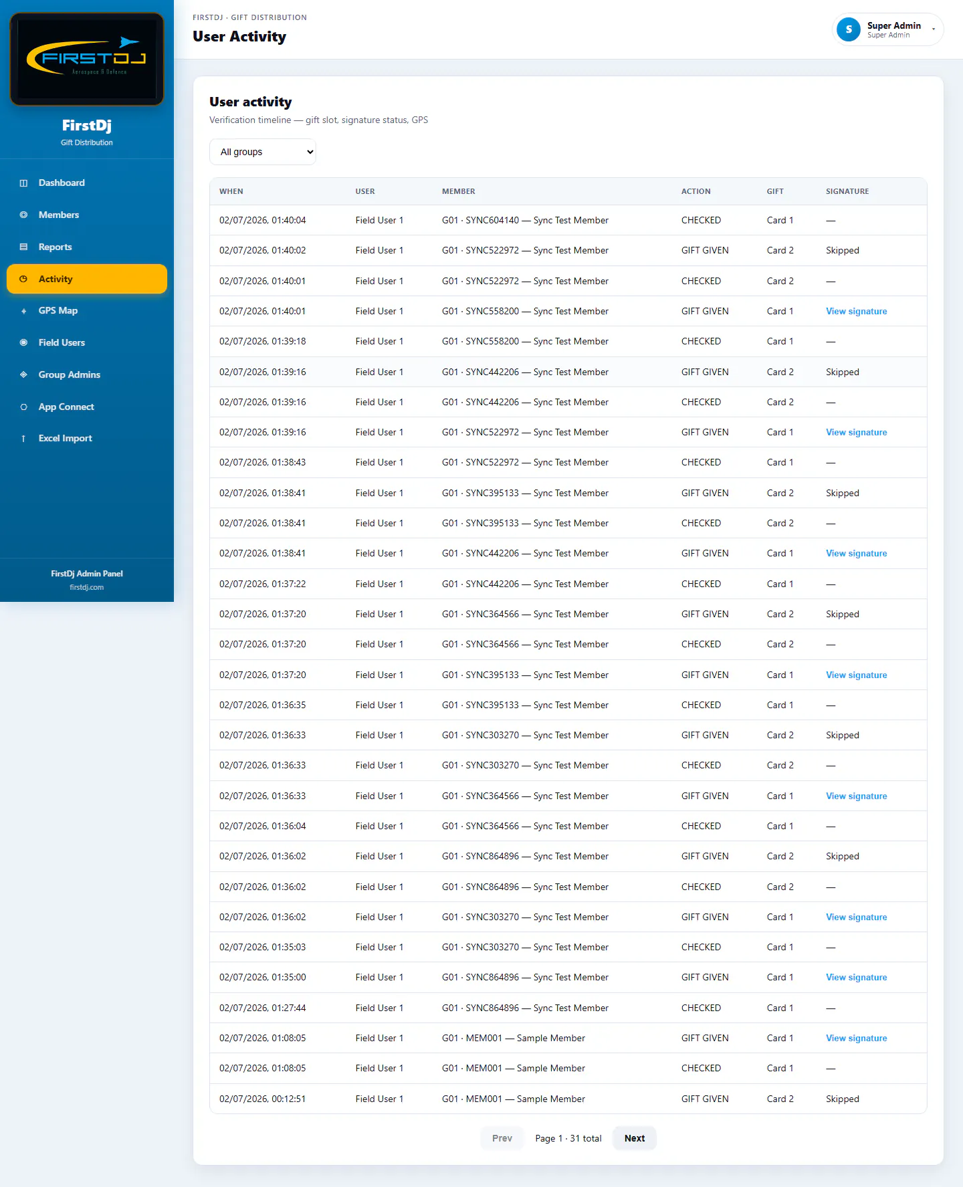Click the Activity clock icon in sidebar
Image resolution: width=963 pixels, height=1187 pixels.
[x=23, y=280]
